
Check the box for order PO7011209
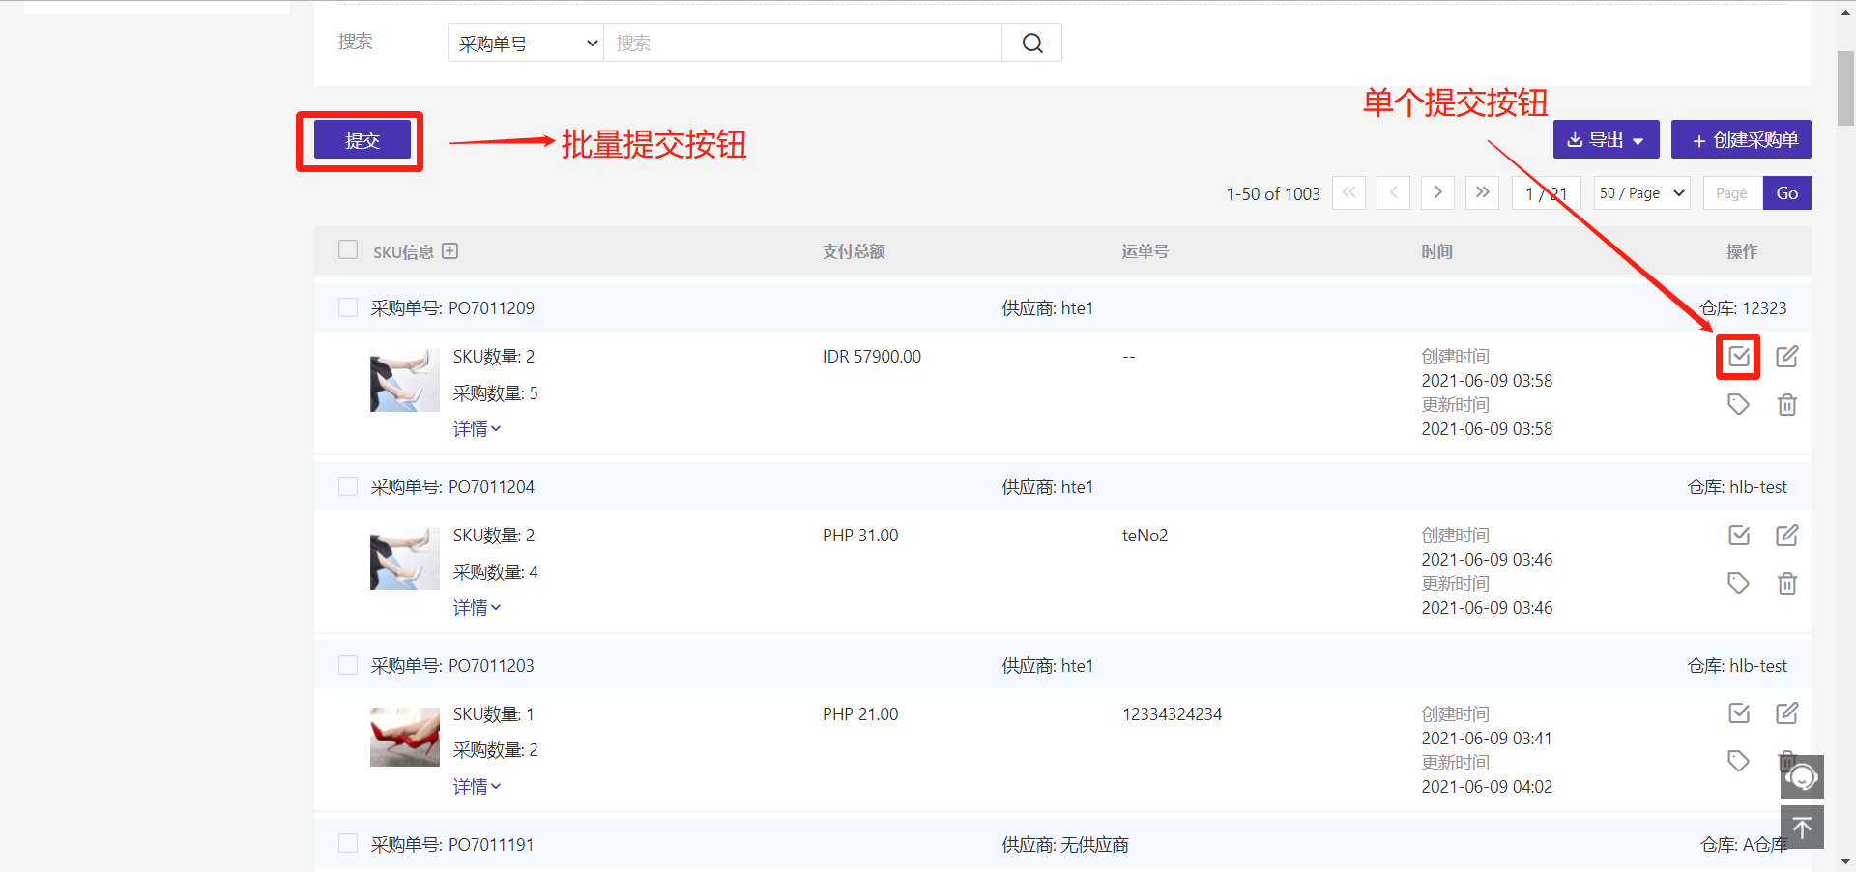click(348, 307)
